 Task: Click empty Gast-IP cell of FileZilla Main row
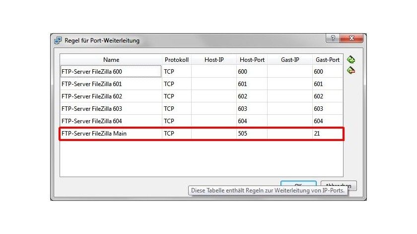[290, 133]
